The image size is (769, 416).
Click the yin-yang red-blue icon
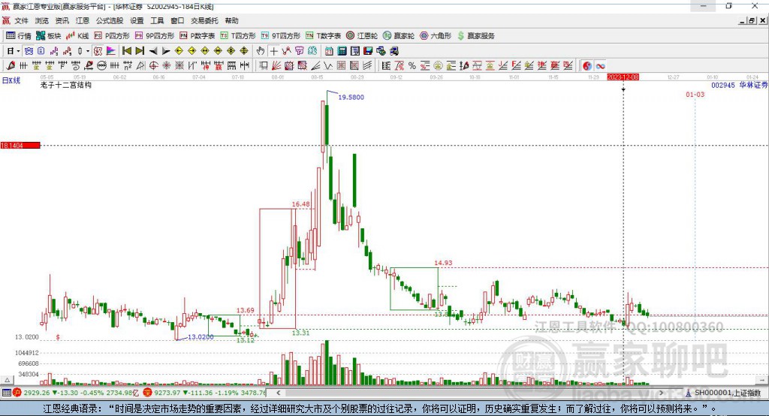[x=587, y=66]
